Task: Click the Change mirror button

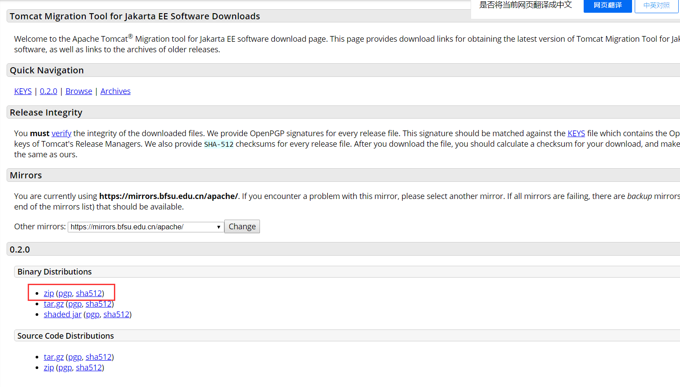Action: 242,227
